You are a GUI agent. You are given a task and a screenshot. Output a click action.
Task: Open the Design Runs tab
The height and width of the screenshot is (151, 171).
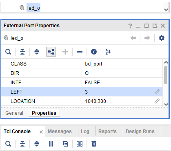(x=140, y=131)
